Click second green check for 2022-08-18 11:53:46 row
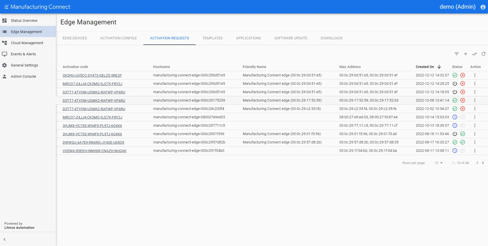 tap(463, 134)
